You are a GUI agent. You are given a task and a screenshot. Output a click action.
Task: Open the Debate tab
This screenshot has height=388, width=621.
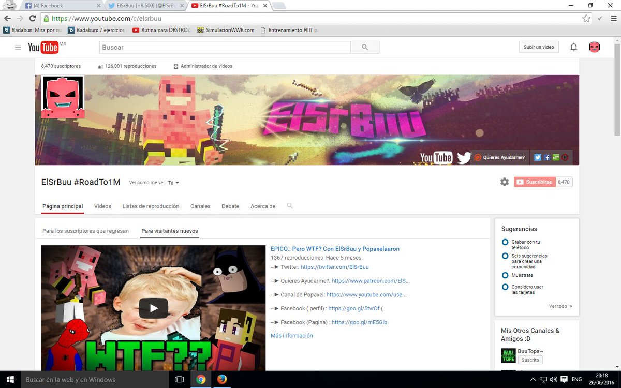(x=230, y=206)
